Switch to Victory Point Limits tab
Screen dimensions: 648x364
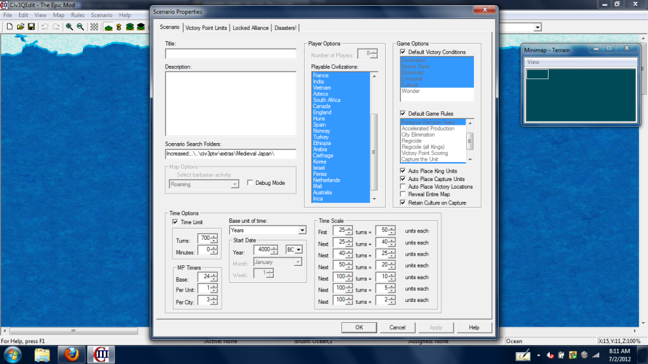(206, 28)
